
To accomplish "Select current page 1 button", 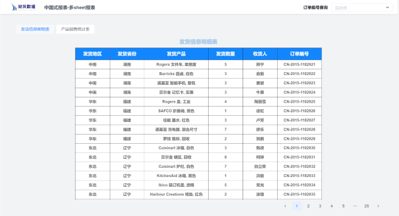I will pyautogui.click(x=297, y=206).
